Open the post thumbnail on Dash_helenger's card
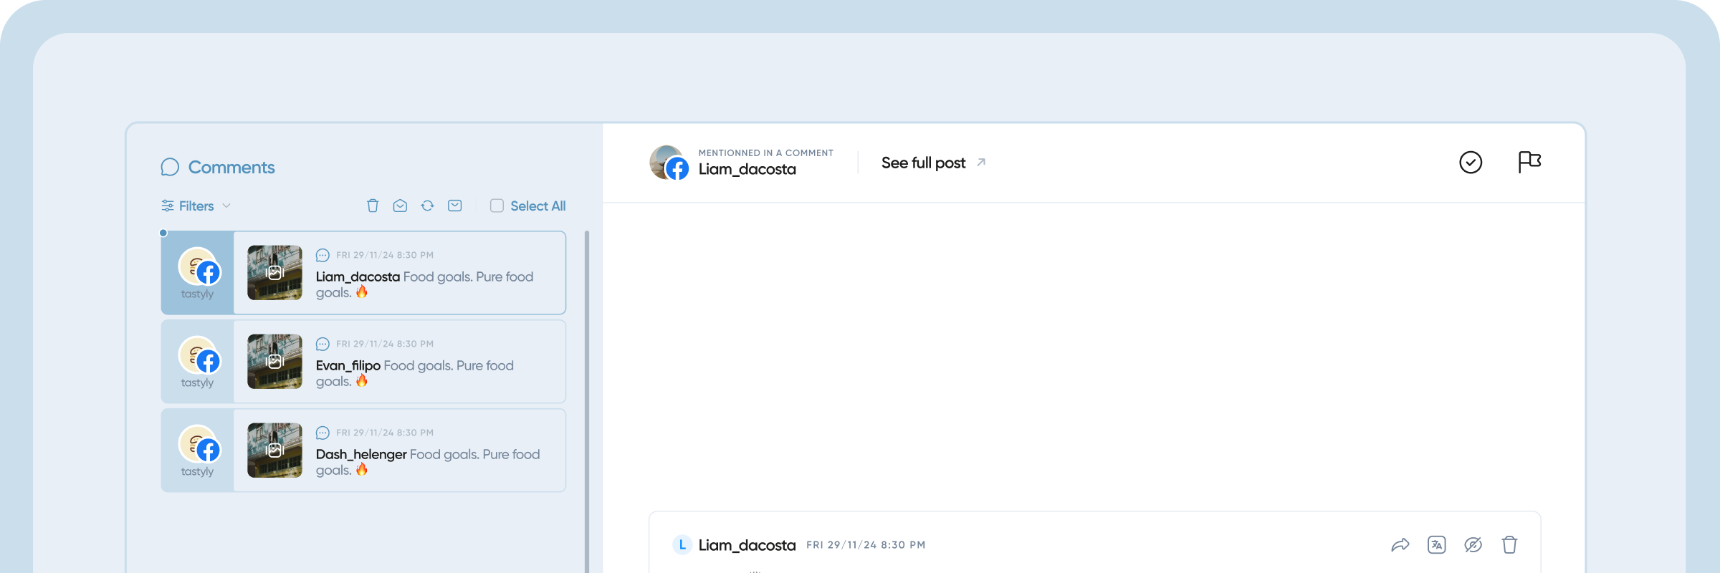1720x573 pixels. pyautogui.click(x=274, y=451)
